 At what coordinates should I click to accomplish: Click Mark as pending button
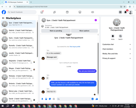pos(56,31)
